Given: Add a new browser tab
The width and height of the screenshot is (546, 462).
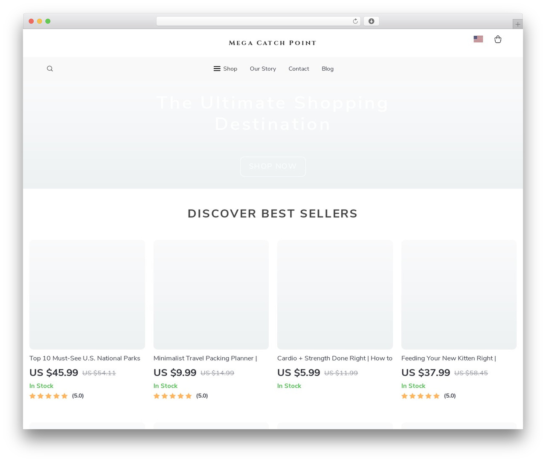Looking at the screenshot, I should 517,24.
